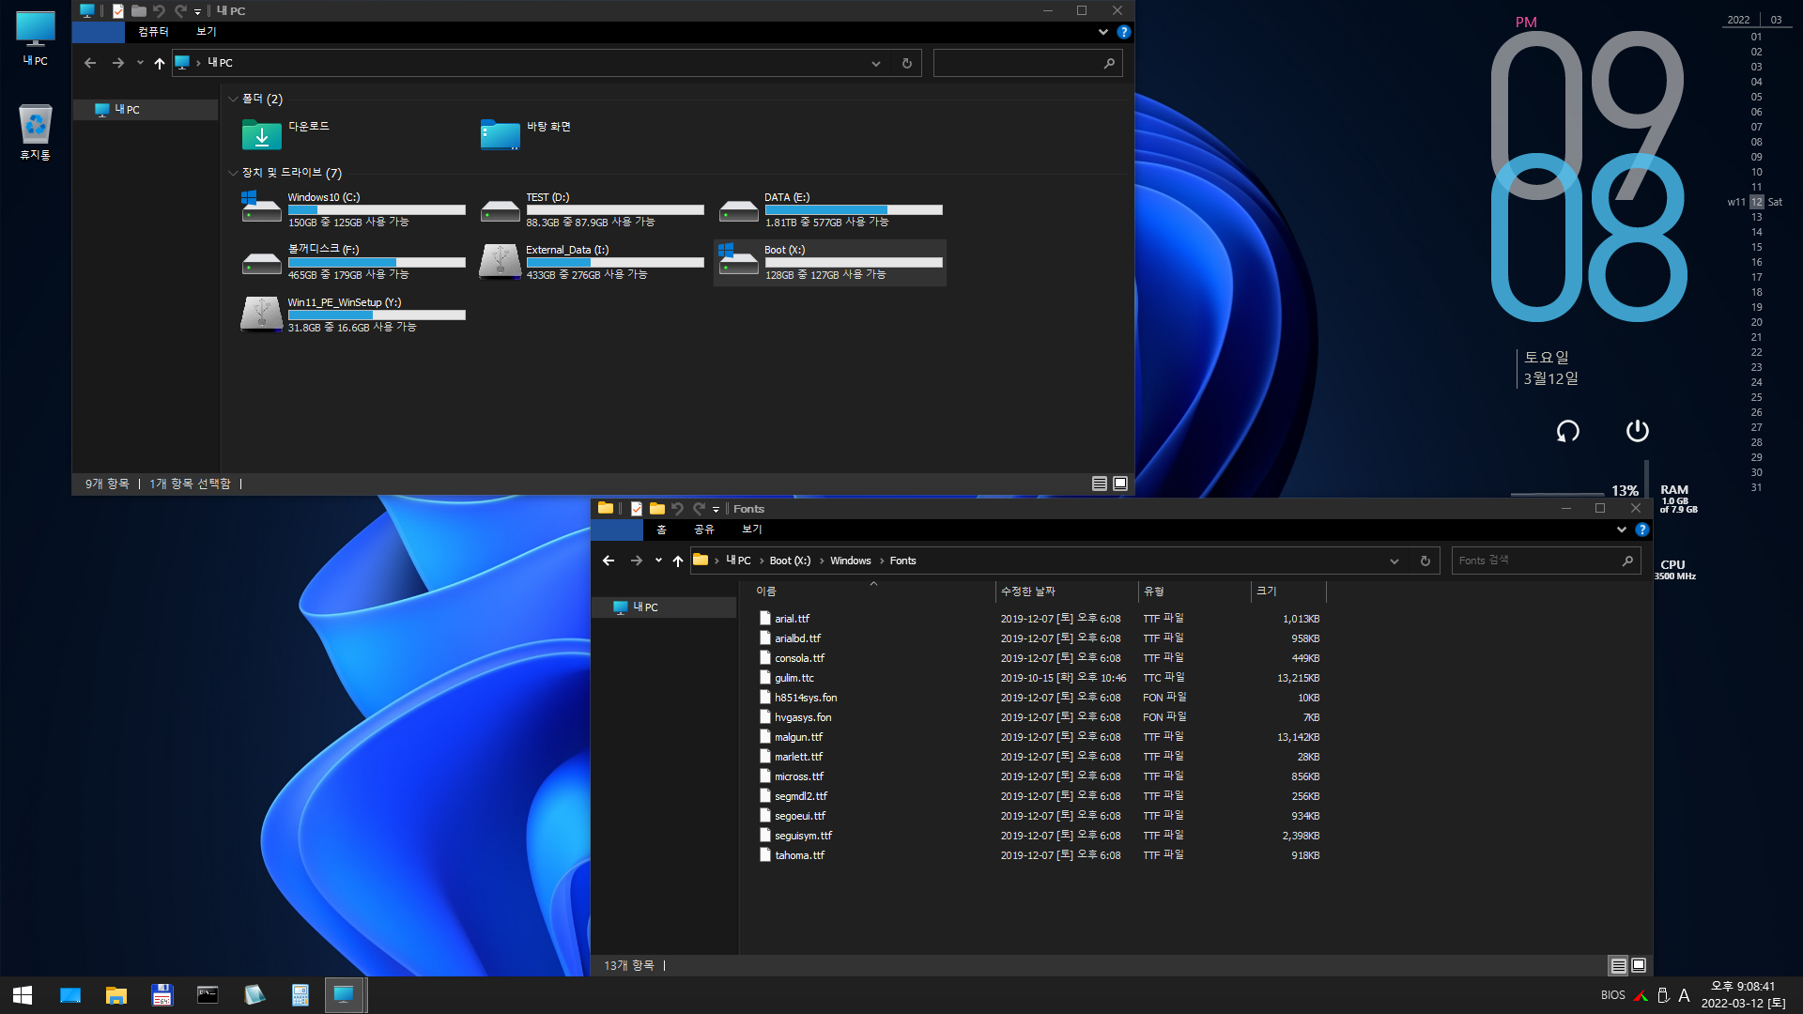Select the 바탕 화면 folder
Viewport: 1803px width, 1014px height.
pyautogui.click(x=526, y=134)
